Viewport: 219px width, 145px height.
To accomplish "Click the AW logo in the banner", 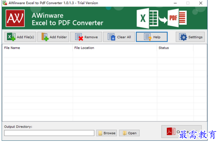I will 15,18.
